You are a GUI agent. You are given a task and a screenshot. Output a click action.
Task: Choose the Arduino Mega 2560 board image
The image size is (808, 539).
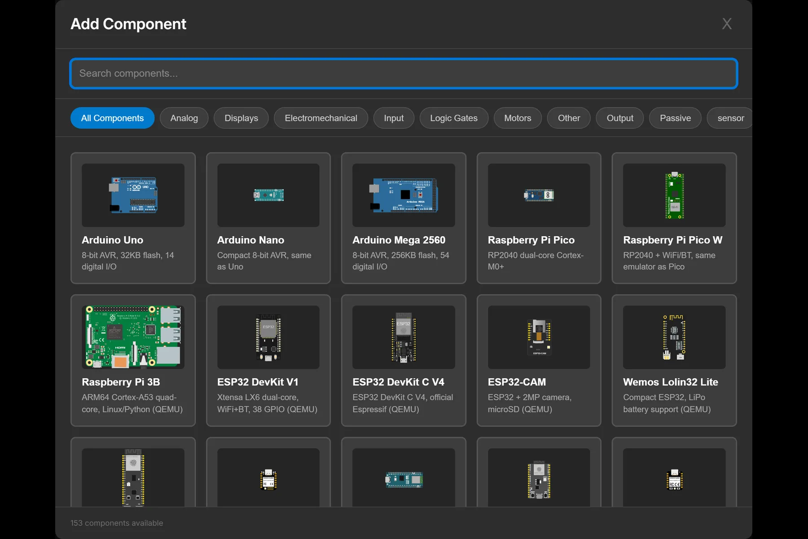pyautogui.click(x=404, y=195)
